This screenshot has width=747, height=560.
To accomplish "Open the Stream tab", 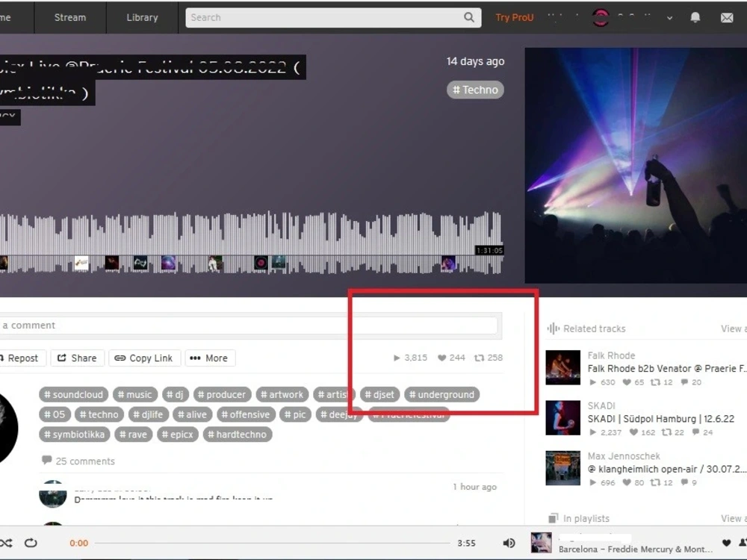I will [70, 18].
